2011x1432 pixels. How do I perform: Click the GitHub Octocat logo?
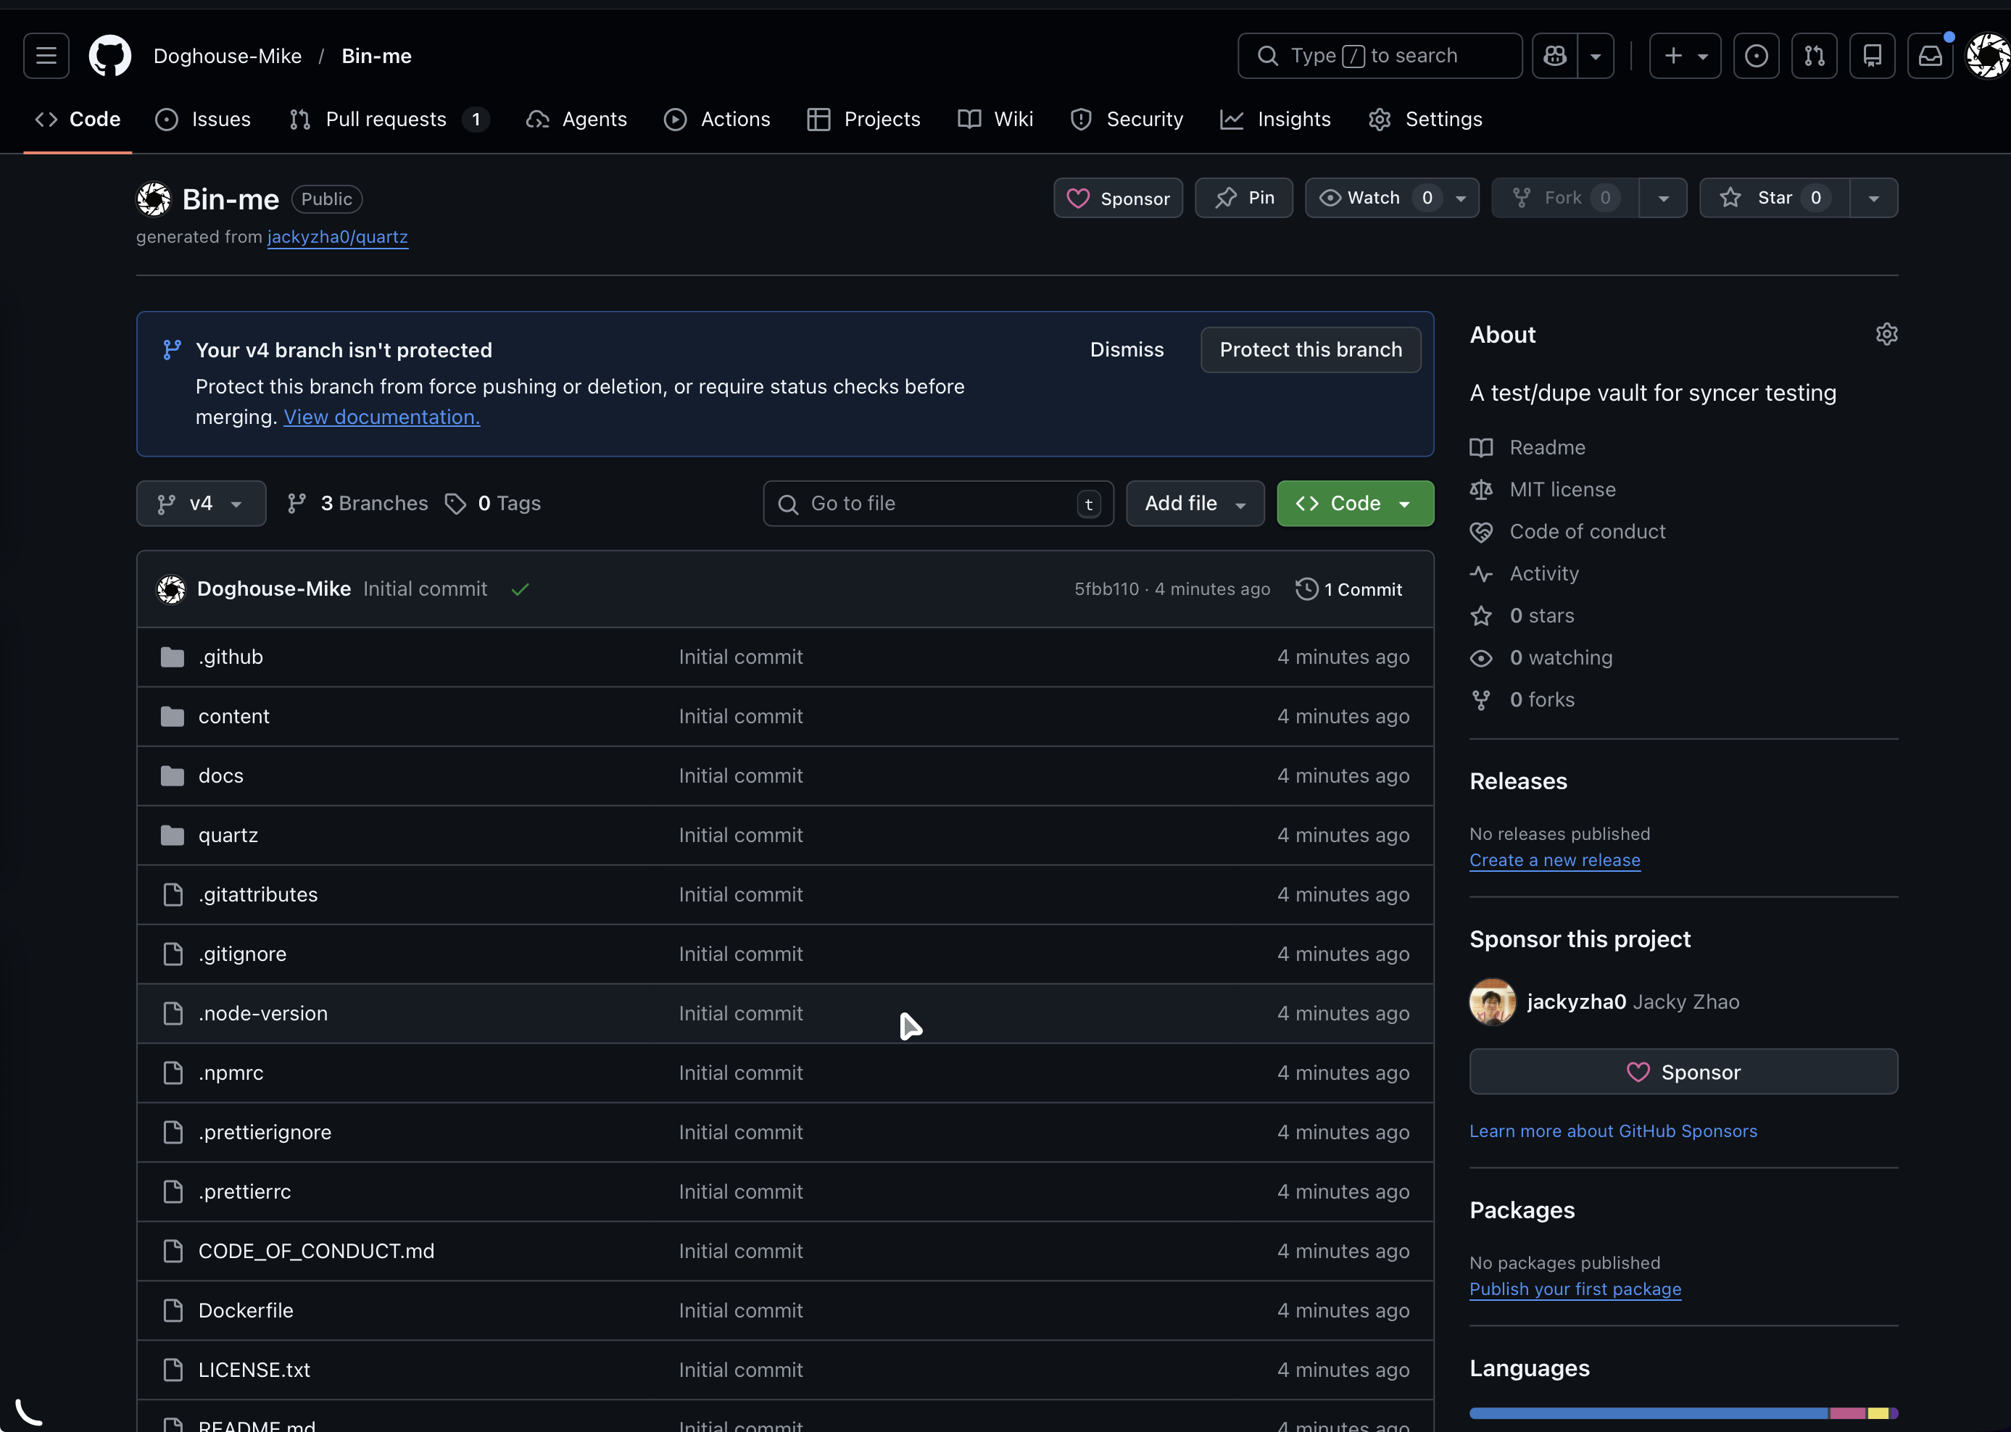point(110,56)
